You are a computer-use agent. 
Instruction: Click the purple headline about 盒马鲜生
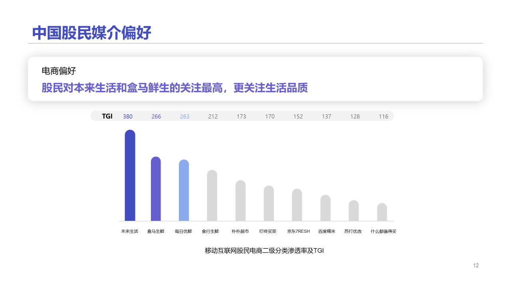point(174,88)
